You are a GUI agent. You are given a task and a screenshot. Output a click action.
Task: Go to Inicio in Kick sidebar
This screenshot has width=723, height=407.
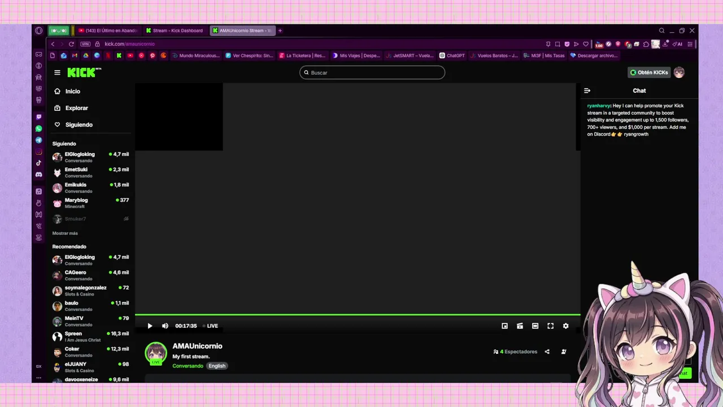click(x=67, y=91)
